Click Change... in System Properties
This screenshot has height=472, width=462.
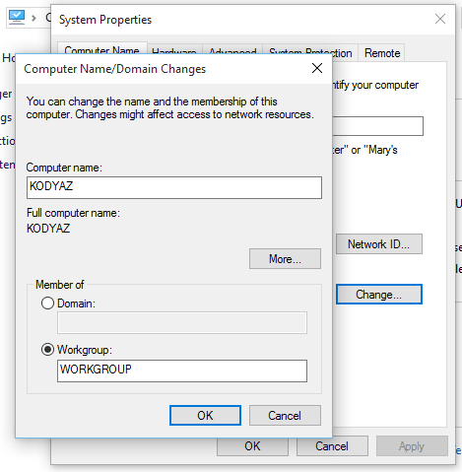(379, 294)
